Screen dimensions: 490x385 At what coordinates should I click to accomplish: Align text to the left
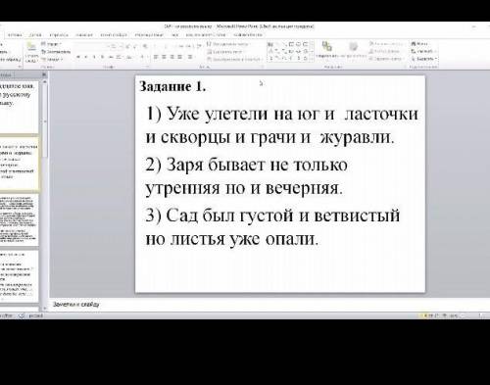(x=156, y=57)
